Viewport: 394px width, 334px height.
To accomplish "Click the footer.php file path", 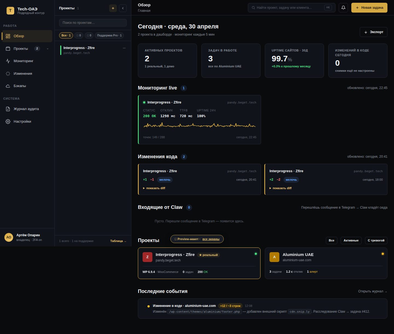I will click(204, 312).
